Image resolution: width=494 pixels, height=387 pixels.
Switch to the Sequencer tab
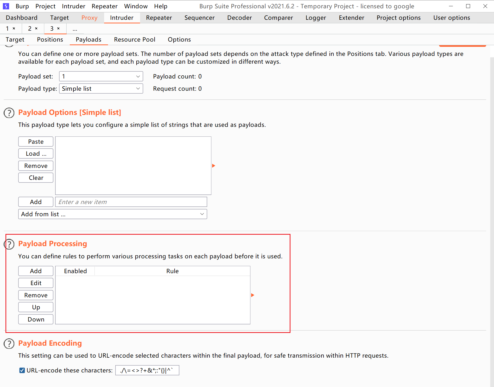[x=200, y=18]
